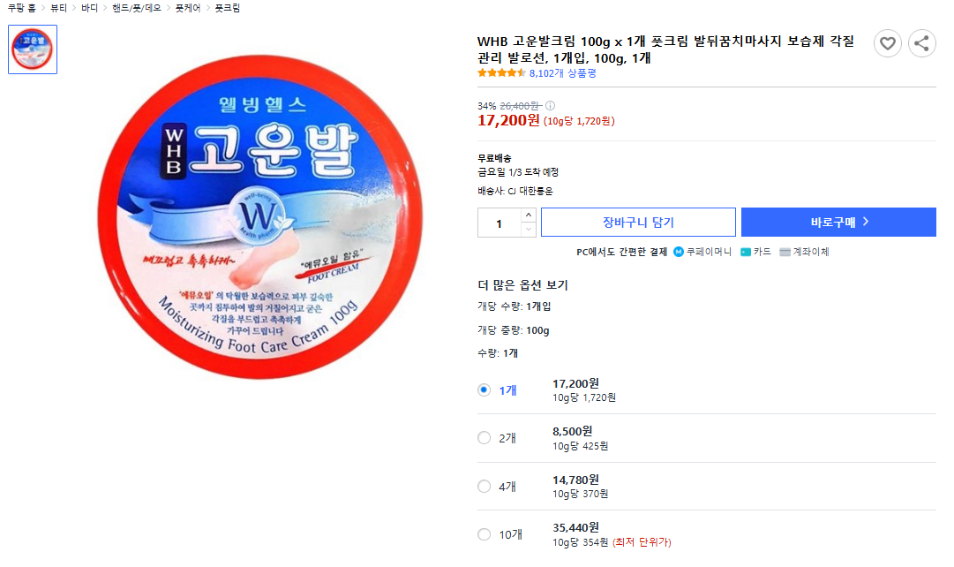Decrease quantity with down arrow
The width and height of the screenshot is (954, 567).
pyautogui.click(x=530, y=229)
